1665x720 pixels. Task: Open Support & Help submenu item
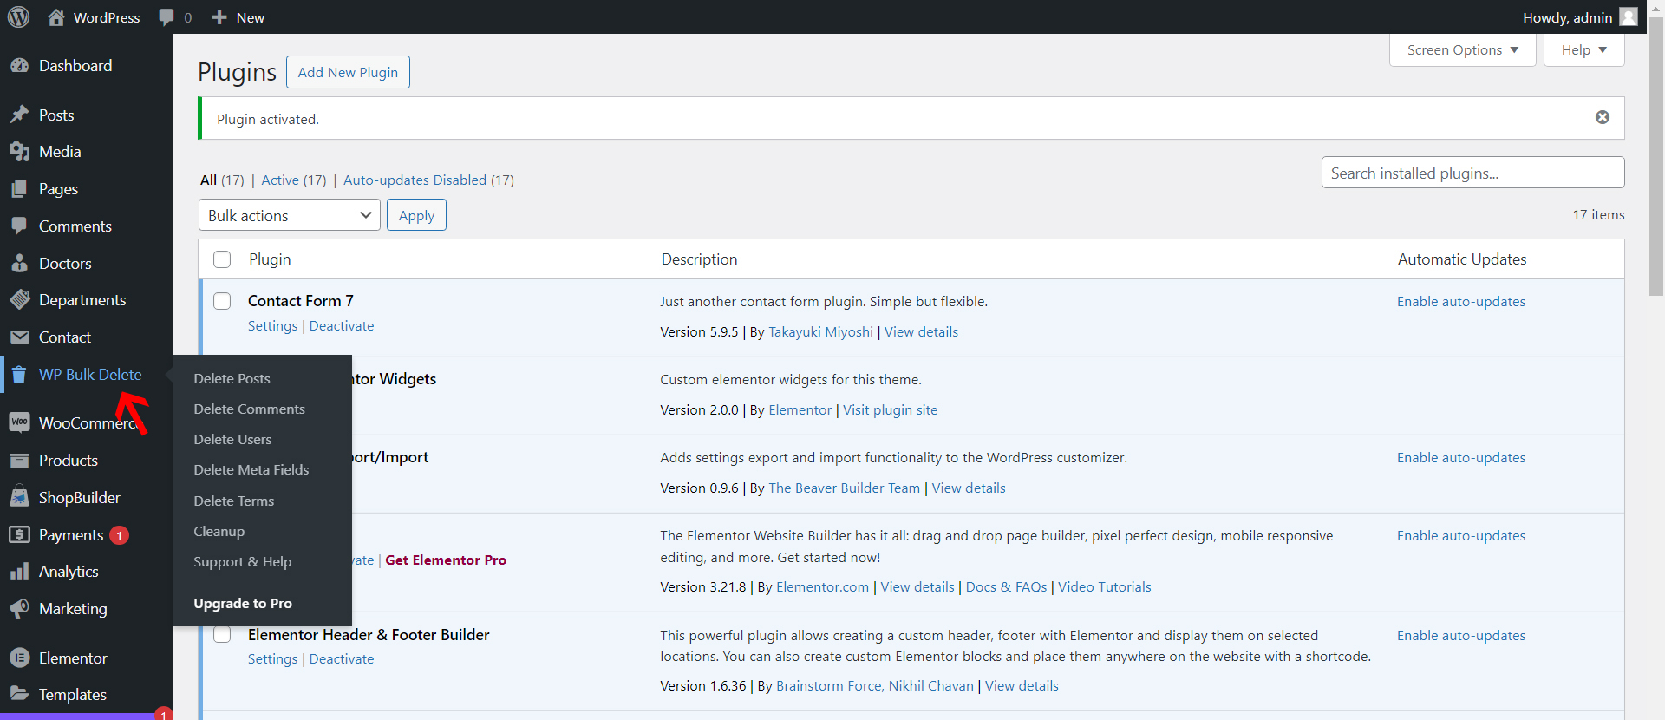(x=243, y=562)
